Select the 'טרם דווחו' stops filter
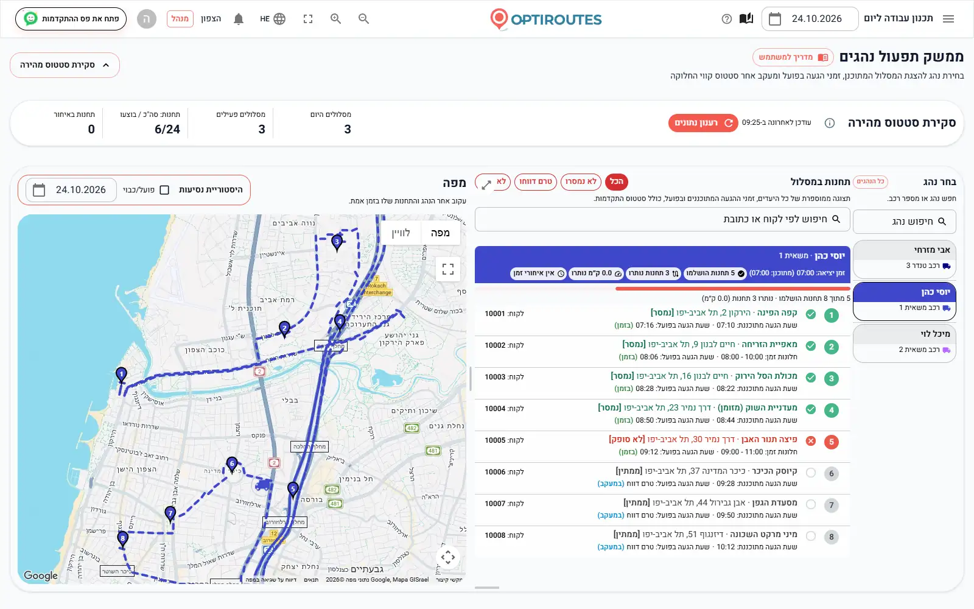Screen dimensions: 974x609 pyautogui.click(x=536, y=181)
